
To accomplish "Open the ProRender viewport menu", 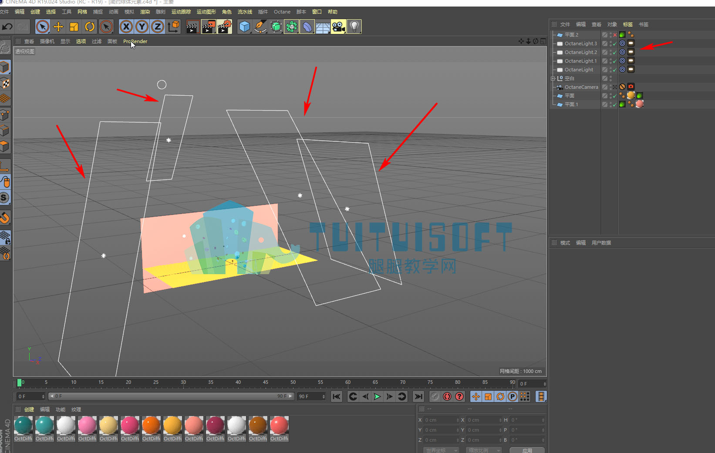I will [x=135, y=41].
